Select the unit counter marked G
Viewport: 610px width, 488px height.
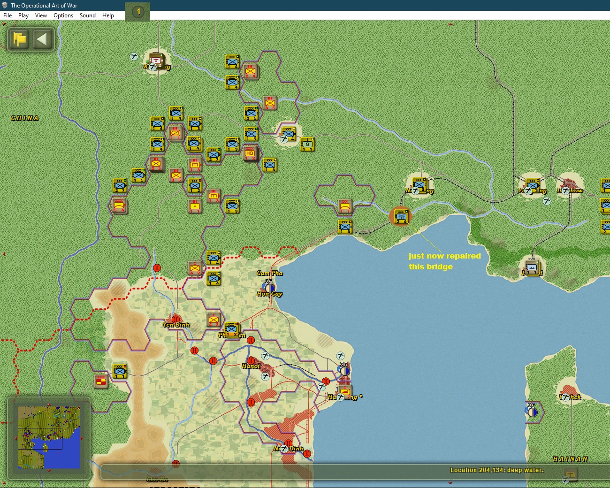307,144
